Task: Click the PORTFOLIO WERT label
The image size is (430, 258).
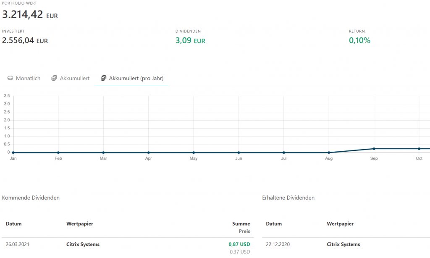Action: (19, 3)
